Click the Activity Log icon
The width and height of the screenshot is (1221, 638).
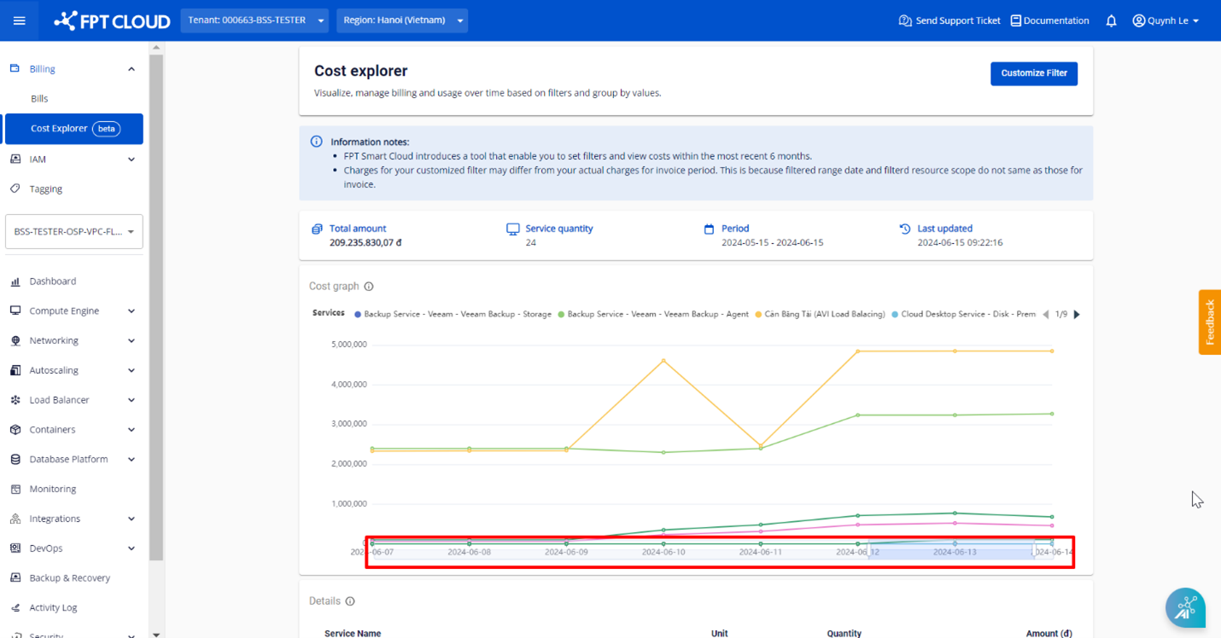[x=15, y=607]
